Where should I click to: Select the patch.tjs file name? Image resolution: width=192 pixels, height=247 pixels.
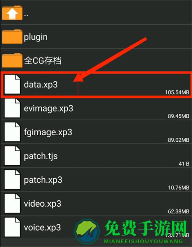click(41, 156)
